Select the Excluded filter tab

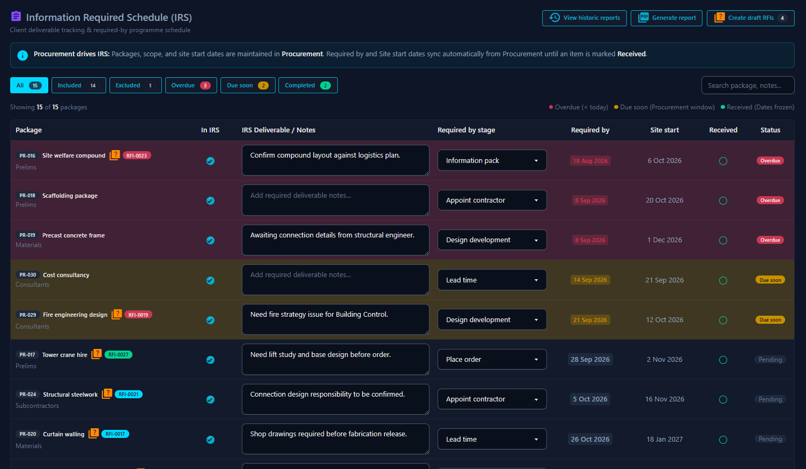[x=135, y=85]
